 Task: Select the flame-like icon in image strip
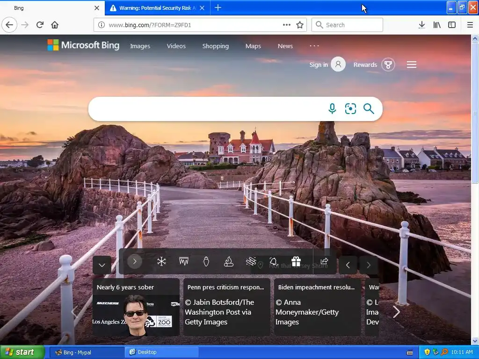(228, 261)
